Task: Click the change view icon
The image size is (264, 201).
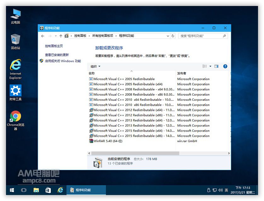Action: [204, 66]
